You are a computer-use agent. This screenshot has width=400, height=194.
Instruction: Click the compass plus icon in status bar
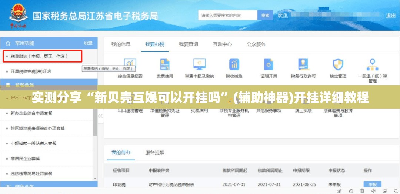pyautogui.click(x=351, y=191)
